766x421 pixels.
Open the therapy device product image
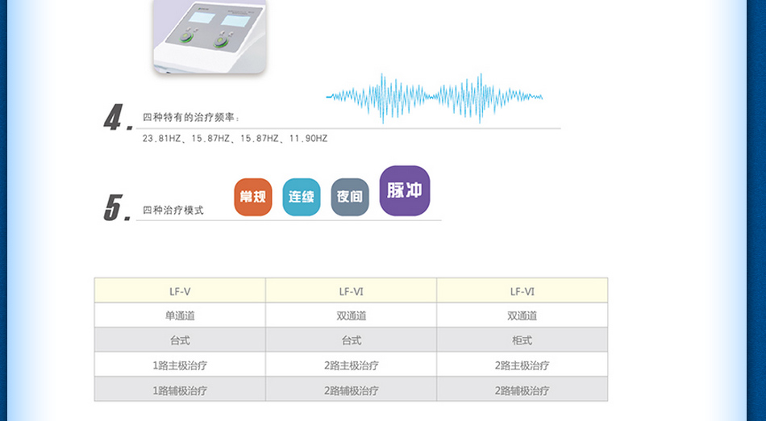(x=210, y=36)
